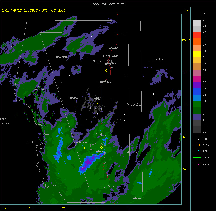Click the Vulcan label on map
Viewport: 216px width, 211px height.
coord(136,198)
